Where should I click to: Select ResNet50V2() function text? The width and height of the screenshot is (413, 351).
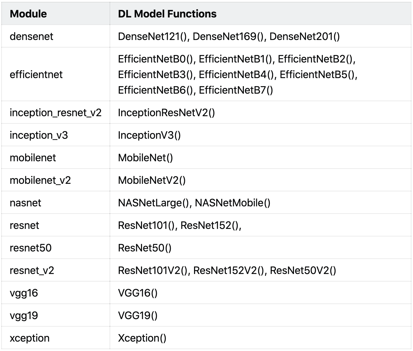[303, 270]
